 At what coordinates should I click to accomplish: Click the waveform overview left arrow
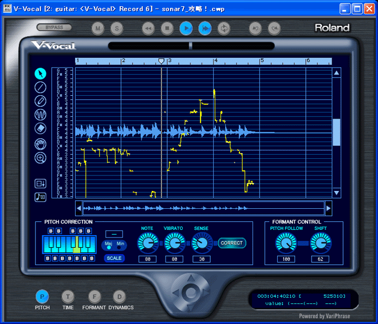point(79,208)
